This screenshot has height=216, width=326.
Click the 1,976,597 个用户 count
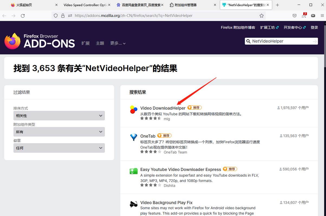293,108
